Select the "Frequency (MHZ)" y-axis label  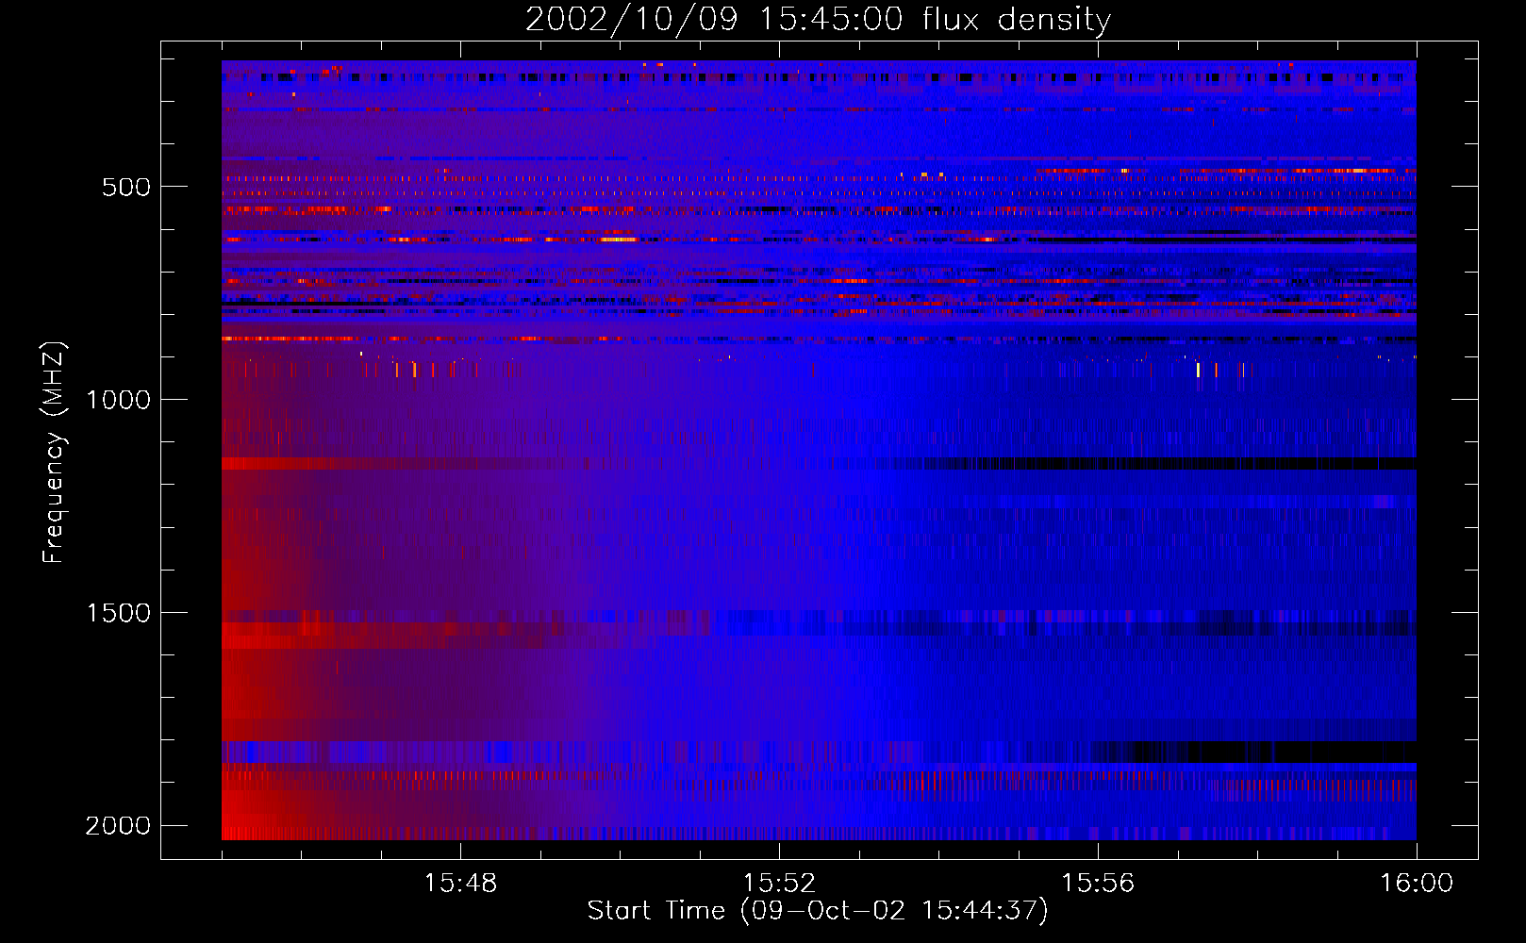54,452
